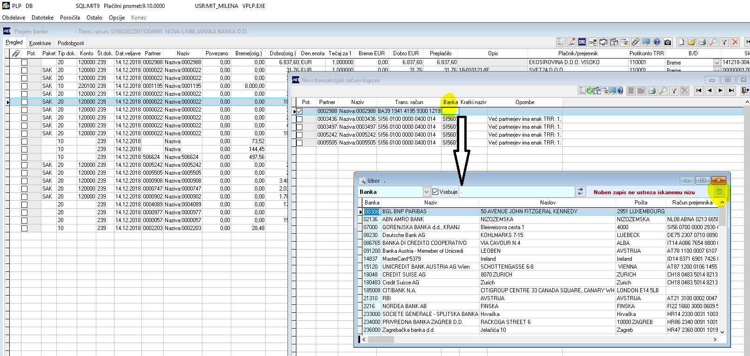Click the XML export icon in main toolbar
The image size is (750, 356).
coord(582,42)
